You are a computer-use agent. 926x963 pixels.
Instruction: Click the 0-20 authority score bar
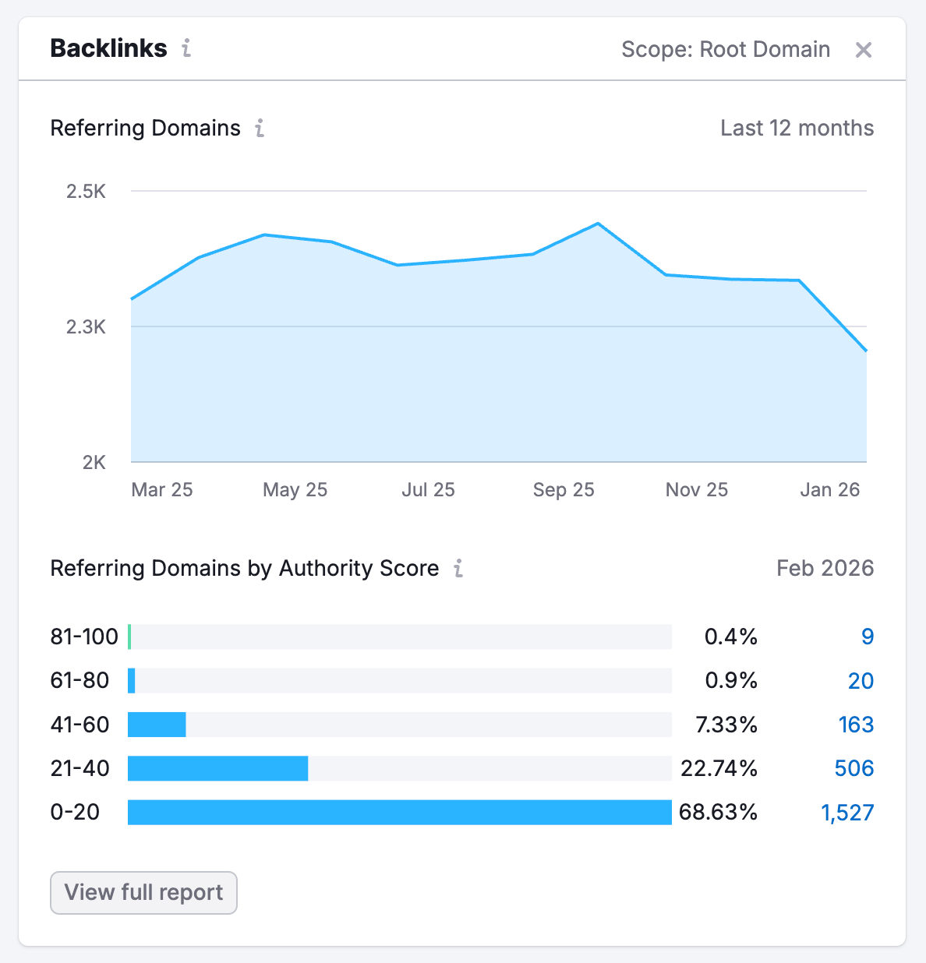click(399, 812)
